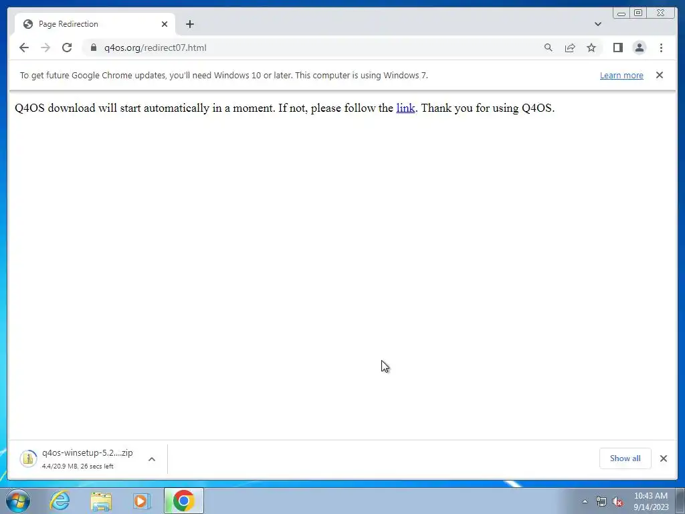The width and height of the screenshot is (685, 514).
Task: Minimize the Chrome window
Action: click(x=621, y=13)
